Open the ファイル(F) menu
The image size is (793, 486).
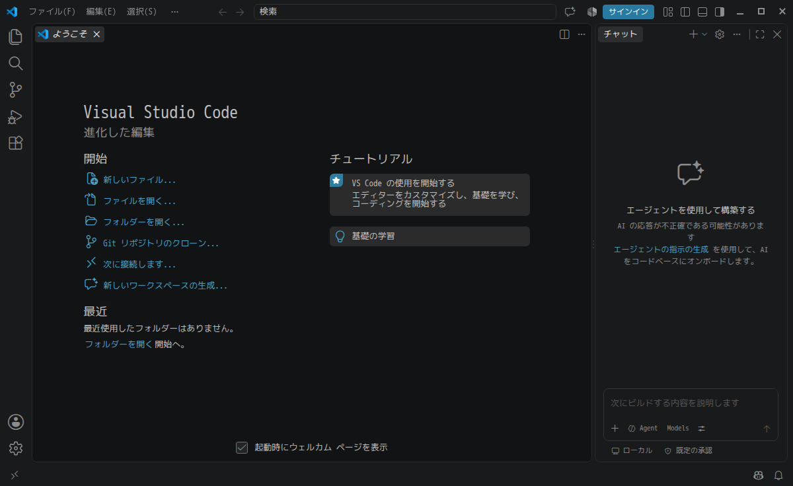click(x=52, y=12)
